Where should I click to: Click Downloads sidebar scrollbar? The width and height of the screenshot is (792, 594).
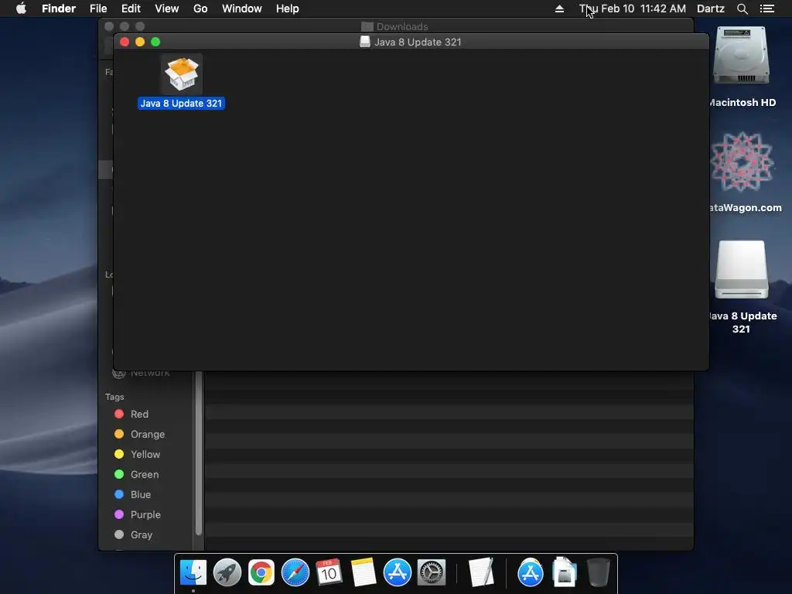199,453
